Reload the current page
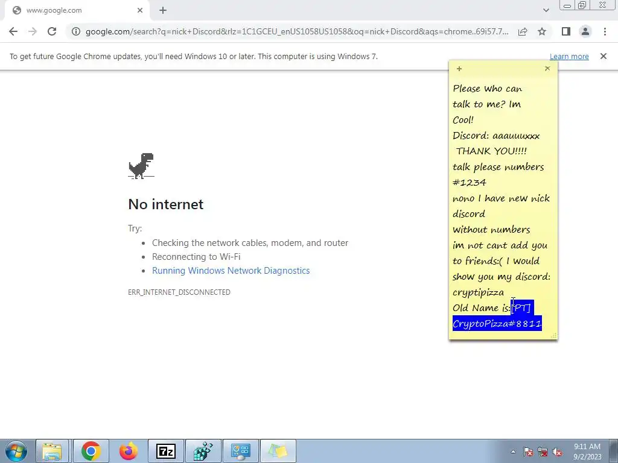Viewport: 618px width, 463px height. [52, 31]
